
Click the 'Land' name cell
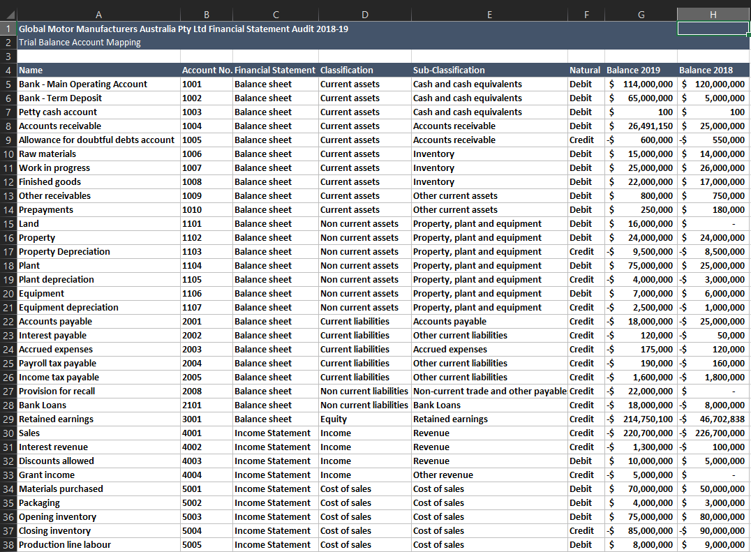click(98, 224)
